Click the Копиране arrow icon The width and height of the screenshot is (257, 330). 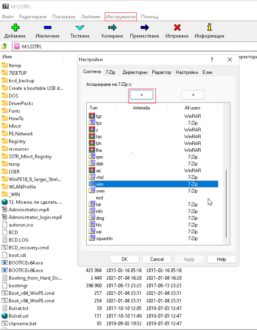(x=112, y=27)
